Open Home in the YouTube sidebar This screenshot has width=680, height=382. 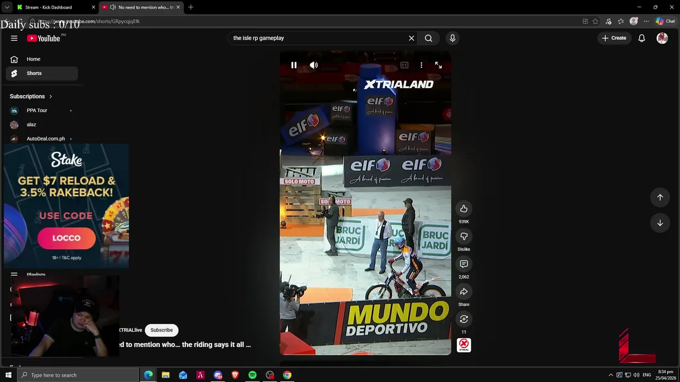41,59
